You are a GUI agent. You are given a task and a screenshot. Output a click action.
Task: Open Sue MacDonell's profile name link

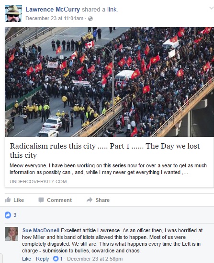pyautogui.click(x=41, y=230)
